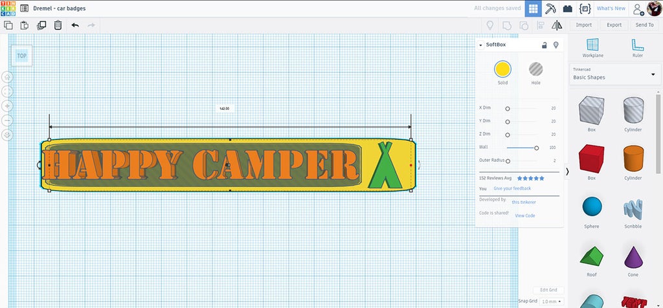Delete the selected shape with trash icon
Image resolution: width=663 pixels, height=308 pixels.
click(58, 25)
